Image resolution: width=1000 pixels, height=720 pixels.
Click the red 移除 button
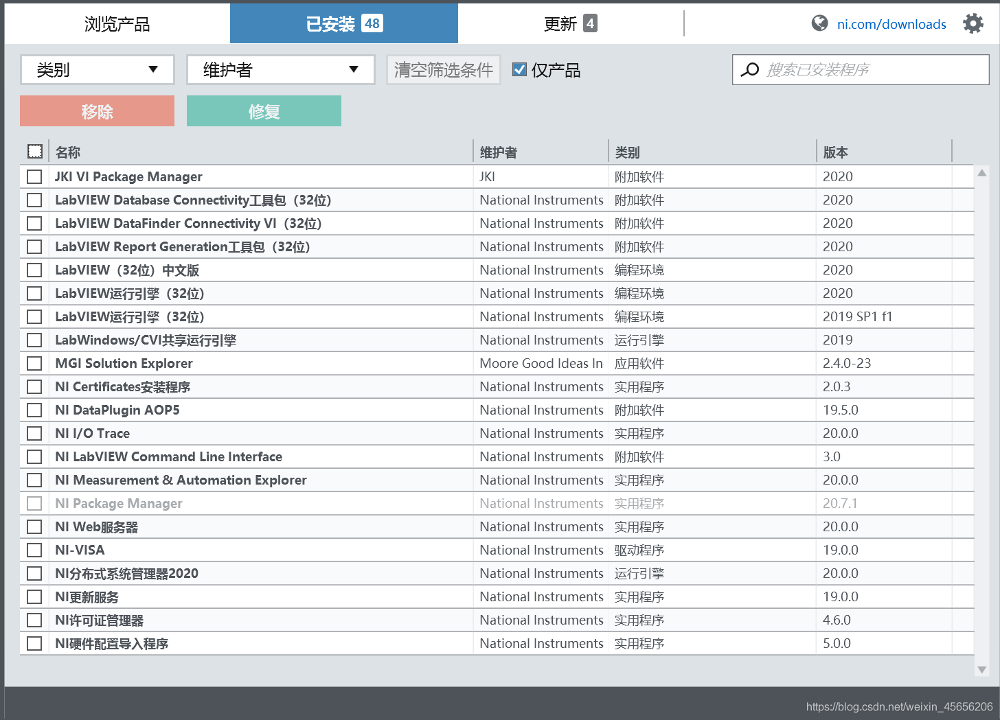98,111
